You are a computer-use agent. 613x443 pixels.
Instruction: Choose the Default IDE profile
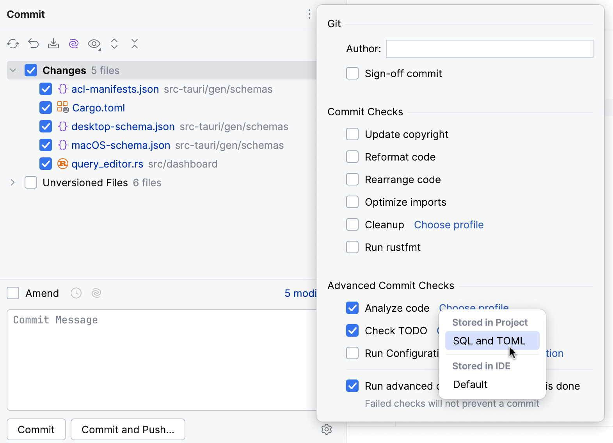click(470, 385)
